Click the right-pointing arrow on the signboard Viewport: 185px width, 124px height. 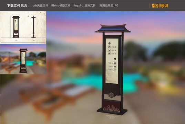click(115, 59)
